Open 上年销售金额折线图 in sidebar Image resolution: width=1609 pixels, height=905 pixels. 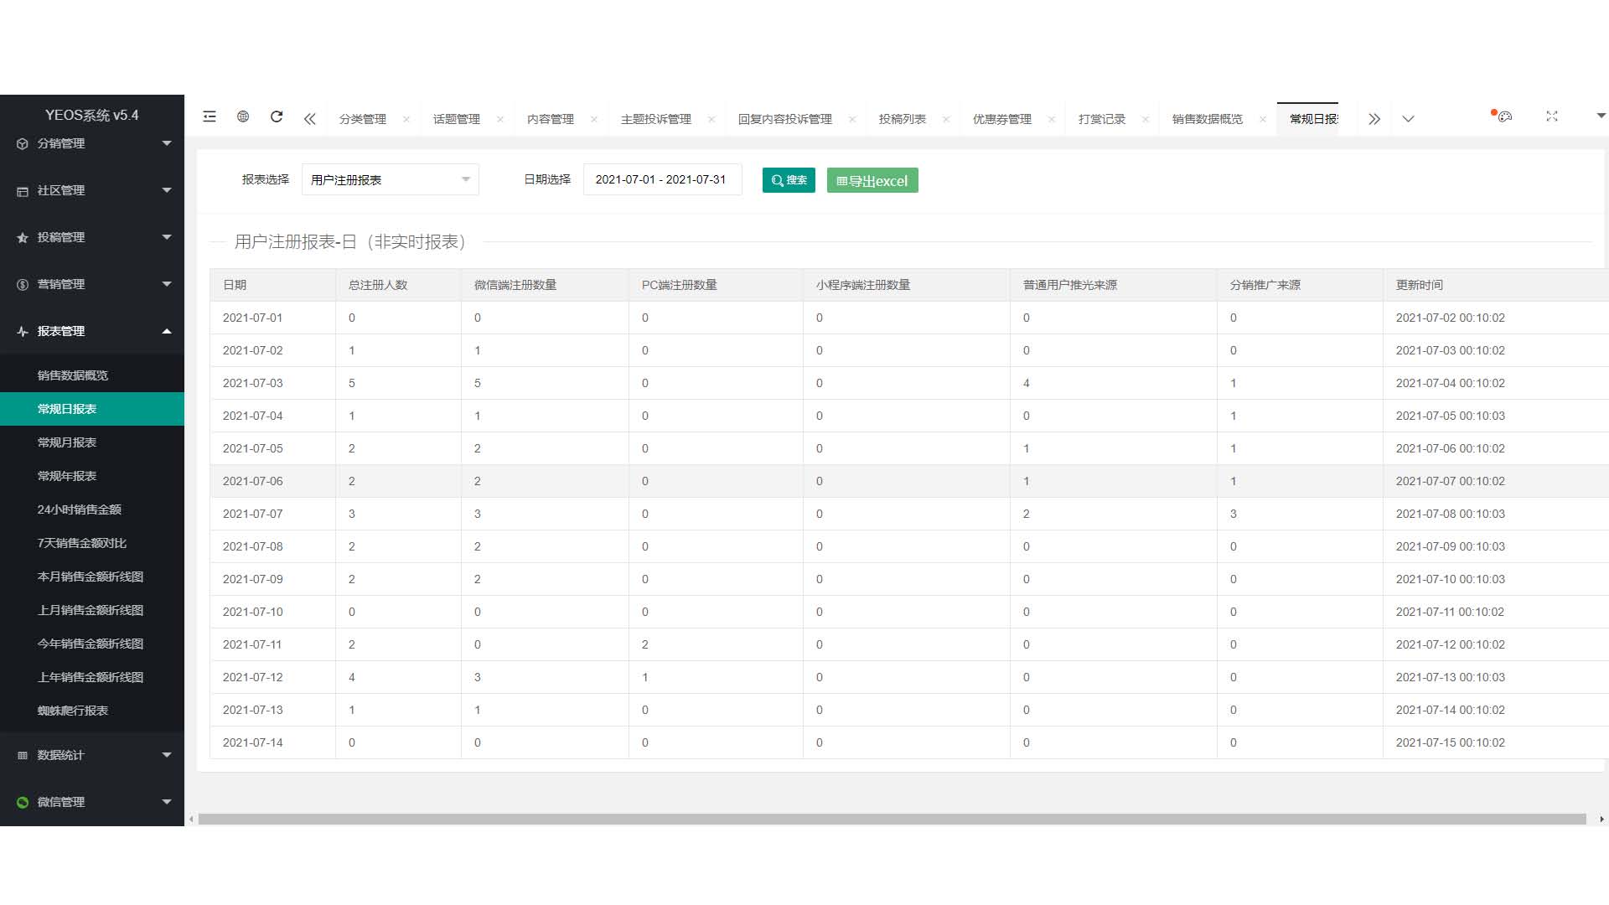pos(92,677)
